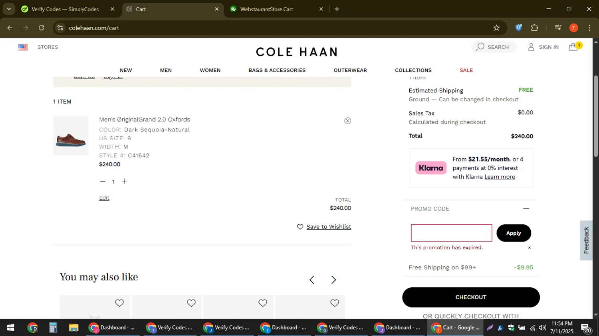Viewport: 599px width, 336px height.
Task: Favorite the first recommended product heart
Action: pyautogui.click(x=119, y=303)
